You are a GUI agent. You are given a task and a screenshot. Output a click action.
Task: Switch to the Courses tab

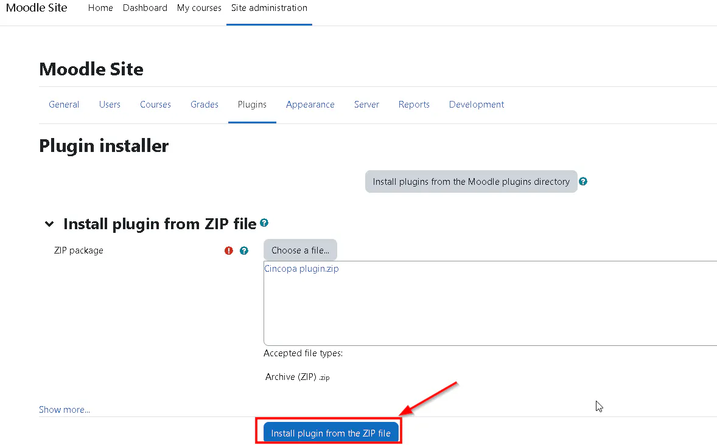coord(155,105)
